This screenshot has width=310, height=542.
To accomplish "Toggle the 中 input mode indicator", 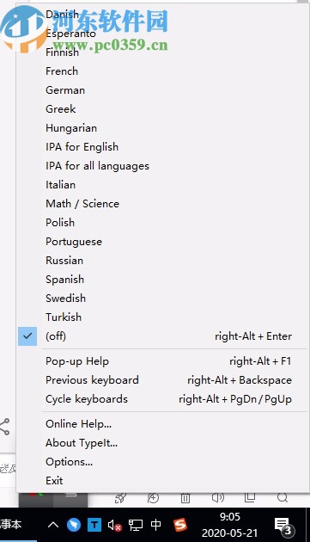I will tap(156, 525).
